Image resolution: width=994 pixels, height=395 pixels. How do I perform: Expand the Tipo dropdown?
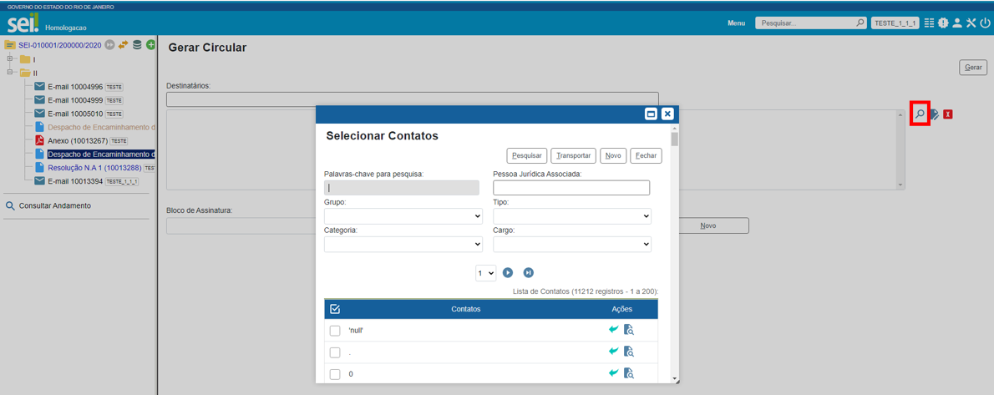[x=571, y=216]
